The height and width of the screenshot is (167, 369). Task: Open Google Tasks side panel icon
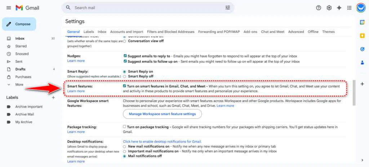tap(362, 49)
